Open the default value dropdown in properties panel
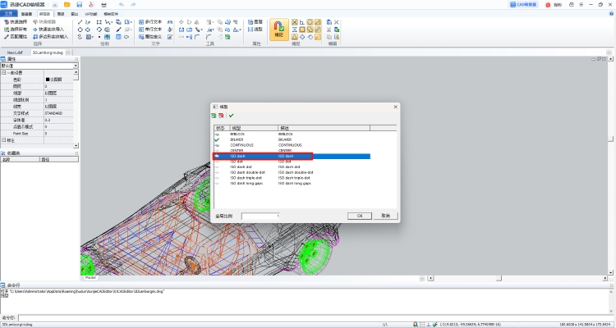 pos(75,66)
